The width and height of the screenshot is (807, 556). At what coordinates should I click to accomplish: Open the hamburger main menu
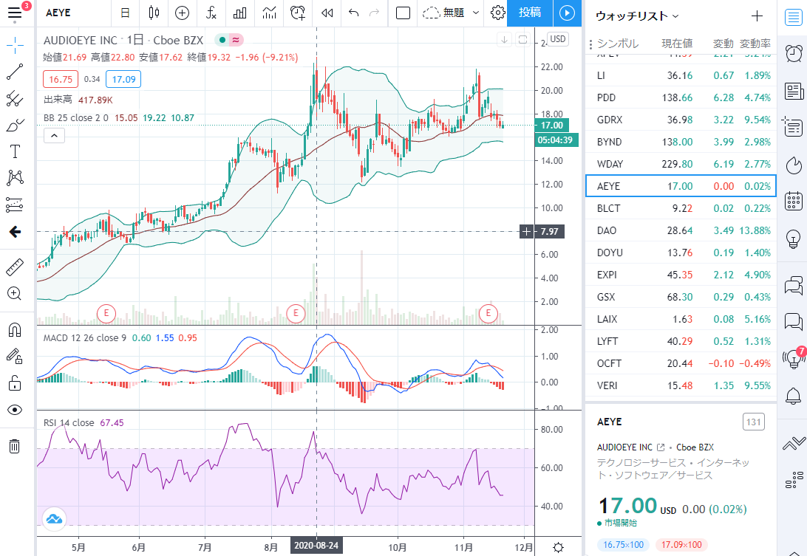click(x=15, y=13)
